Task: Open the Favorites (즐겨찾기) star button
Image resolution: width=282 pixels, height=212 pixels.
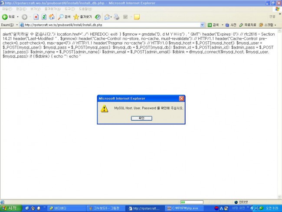Action: (82, 17)
